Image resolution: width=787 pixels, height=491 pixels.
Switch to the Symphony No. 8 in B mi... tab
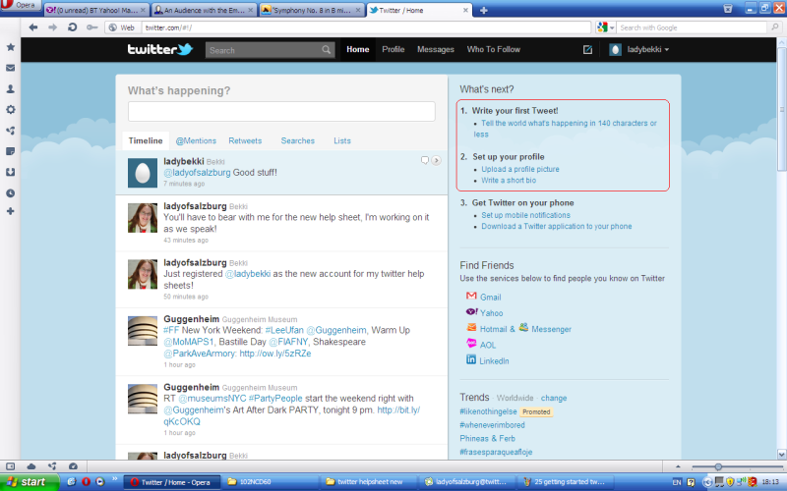click(312, 10)
